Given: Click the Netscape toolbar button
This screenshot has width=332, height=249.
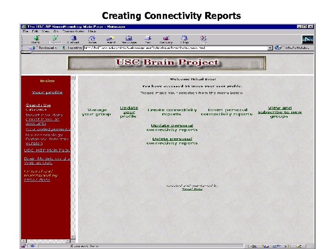Looking at the screenshot, I should (129, 40).
